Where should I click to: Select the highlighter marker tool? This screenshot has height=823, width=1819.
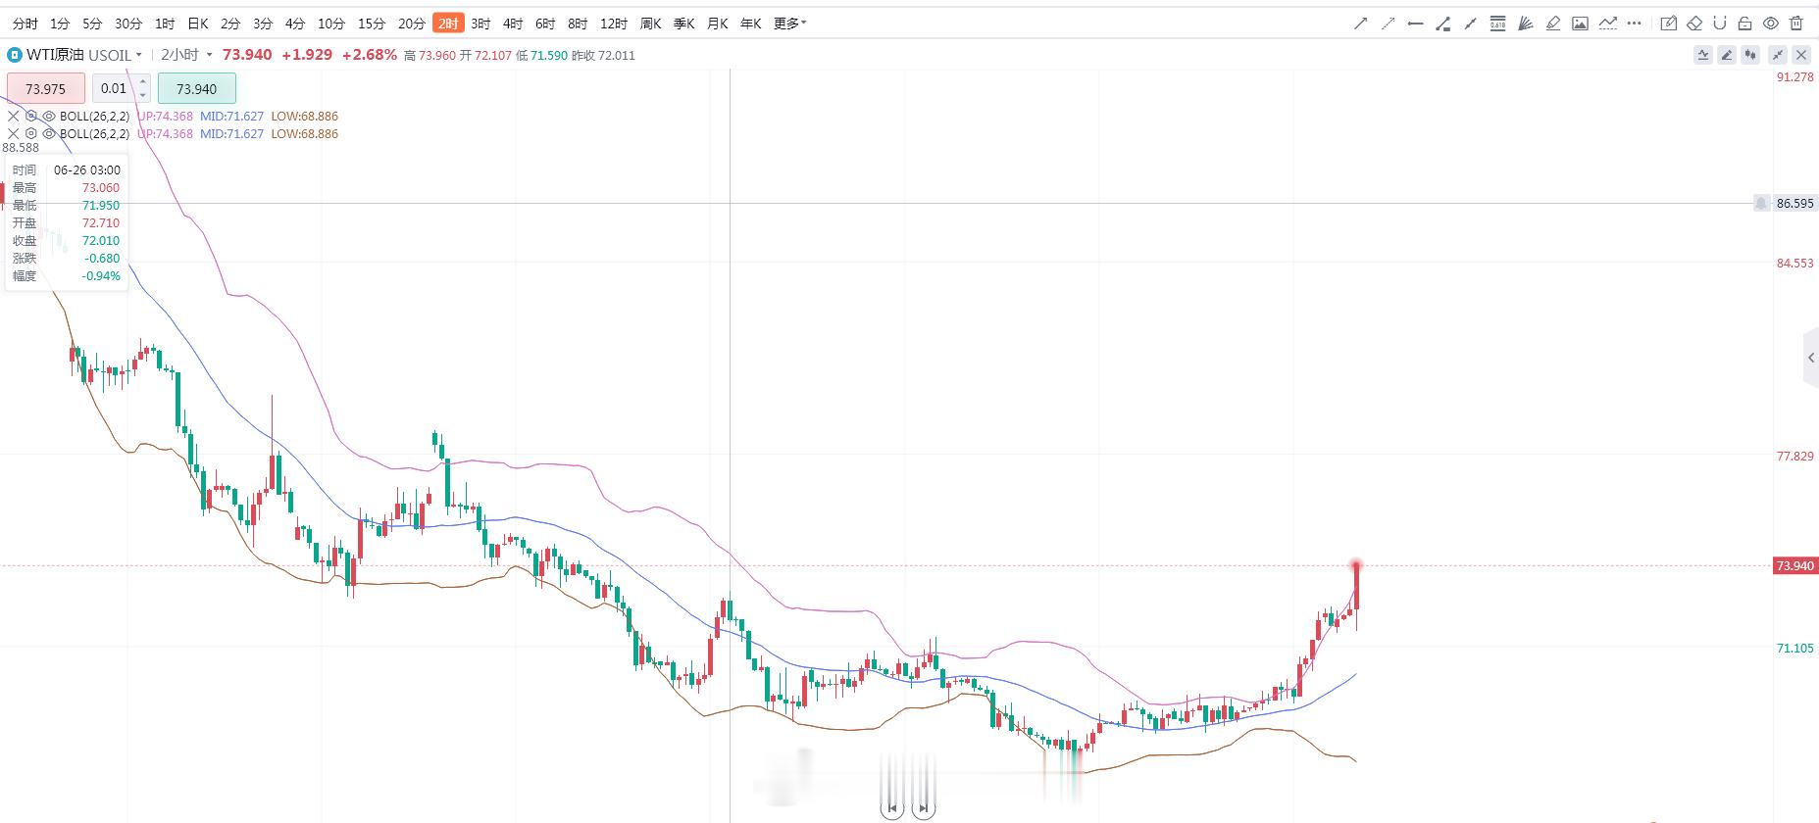tap(1552, 24)
